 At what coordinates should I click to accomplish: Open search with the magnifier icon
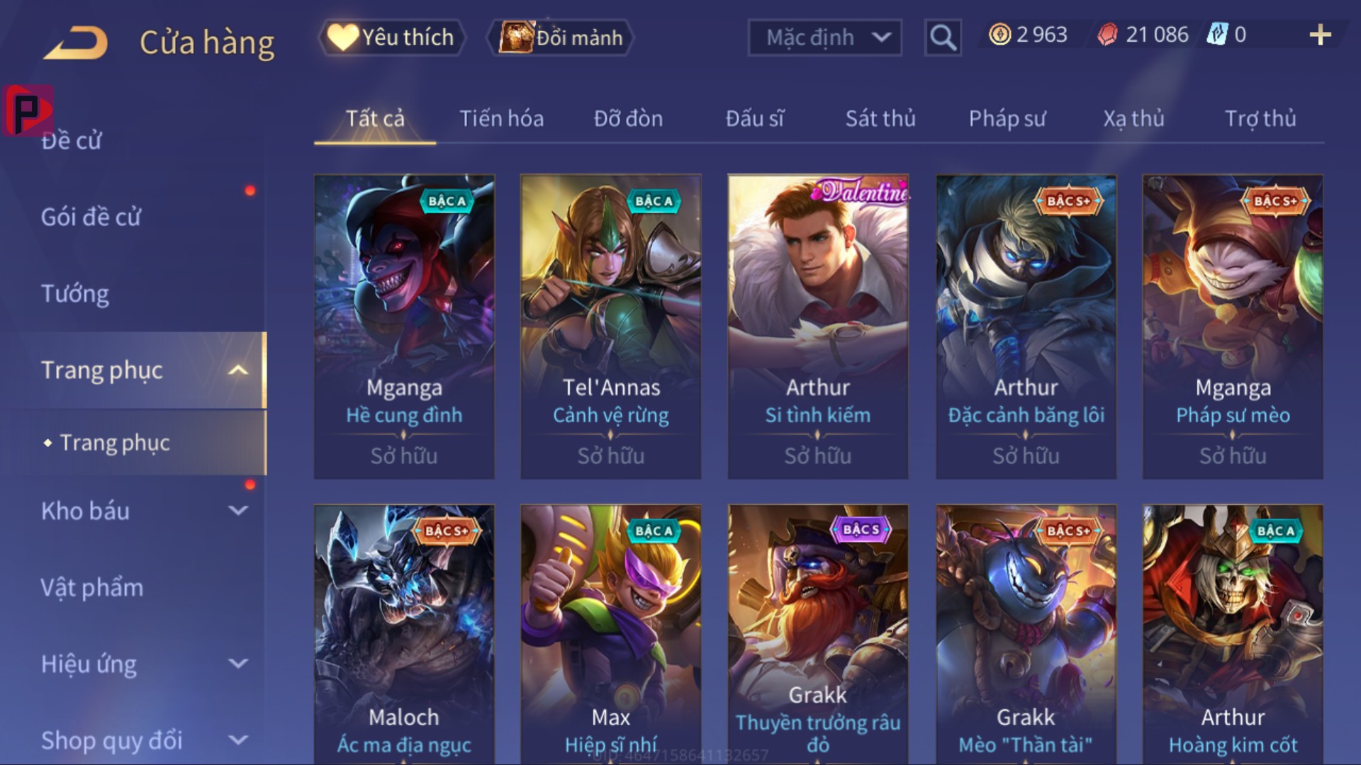pyautogui.click(x=943, y=37)
